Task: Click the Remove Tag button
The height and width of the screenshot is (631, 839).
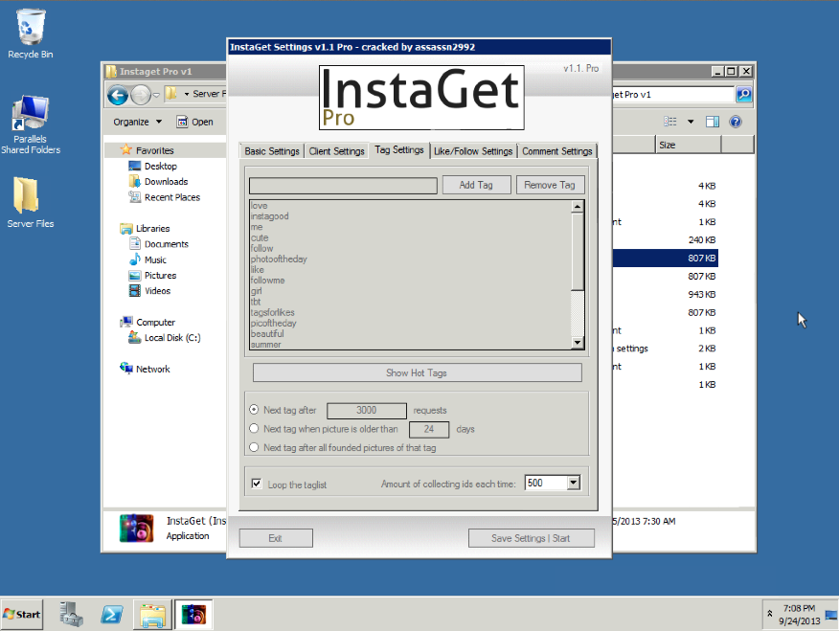Action: (x=550, y=185)
